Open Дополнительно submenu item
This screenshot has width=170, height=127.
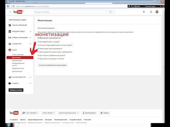coord(17,71)
